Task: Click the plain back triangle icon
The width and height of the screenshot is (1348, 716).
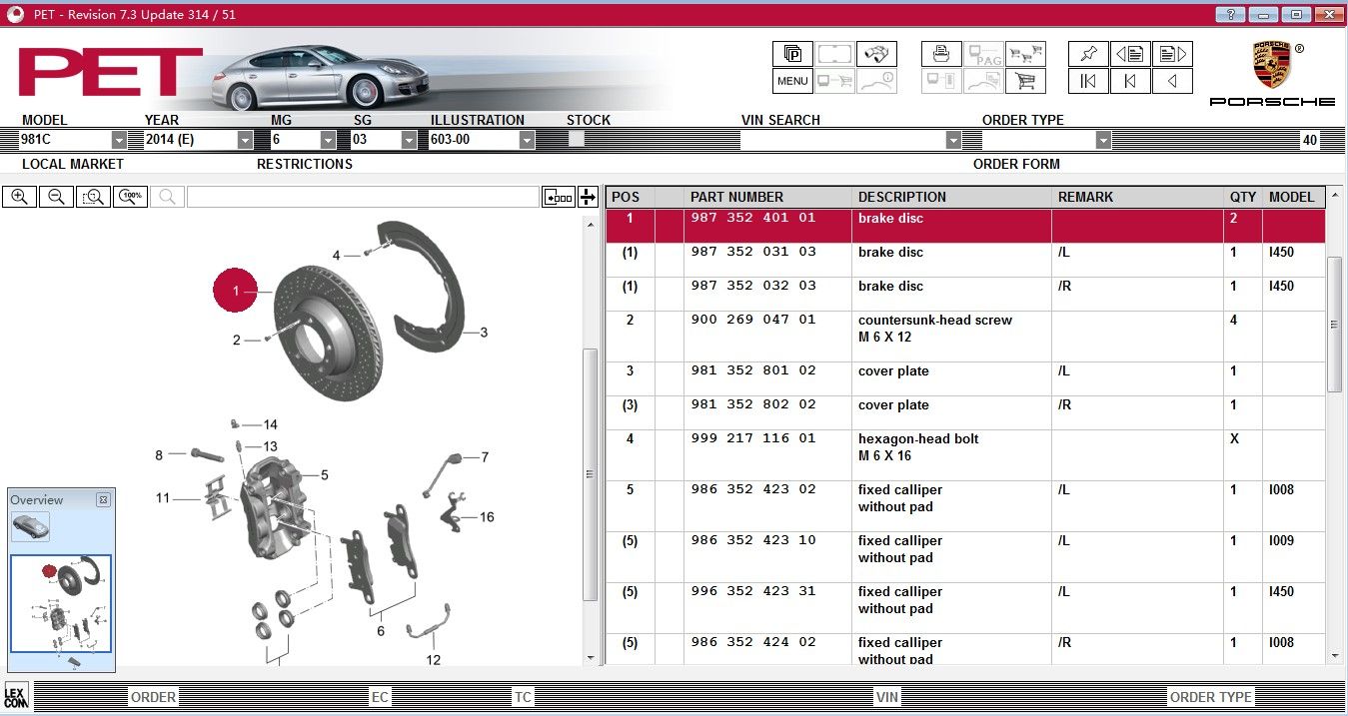Action: pyautogui.click(x=1172, y=82)
